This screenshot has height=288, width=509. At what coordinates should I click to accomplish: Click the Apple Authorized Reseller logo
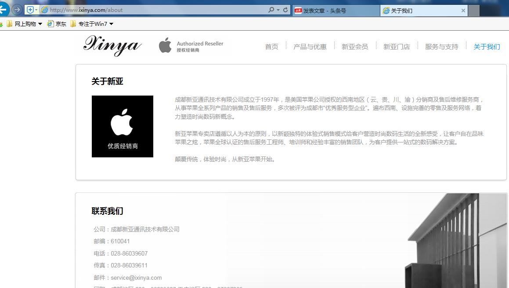point(191,46)
